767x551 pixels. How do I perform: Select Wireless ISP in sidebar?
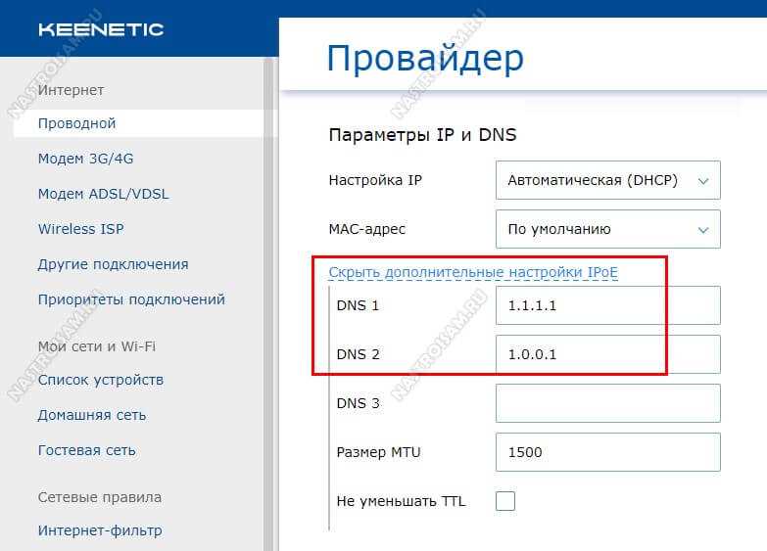tap(81, 229)
